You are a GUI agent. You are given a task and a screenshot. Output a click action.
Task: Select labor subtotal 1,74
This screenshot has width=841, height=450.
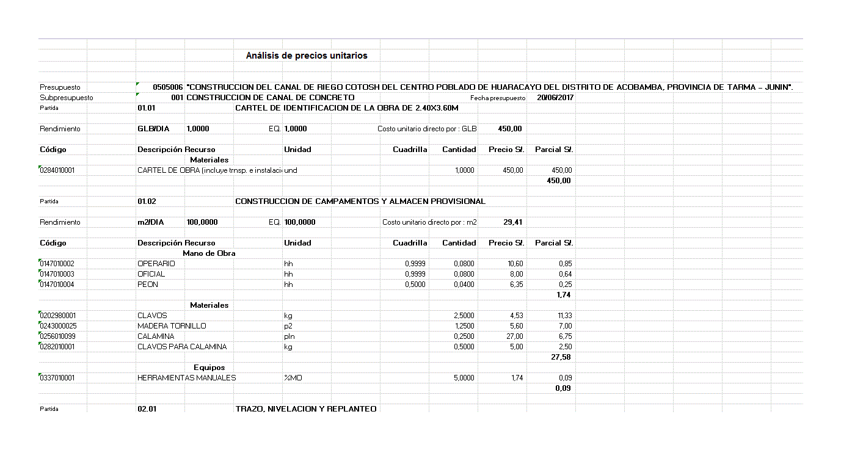(x=564, y=295)
